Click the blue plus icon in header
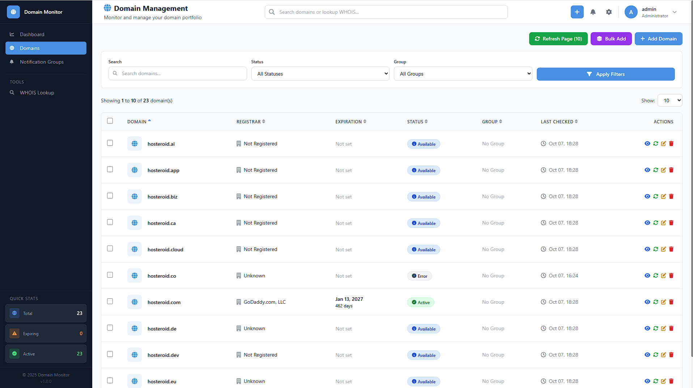693x388 pixels. click(577, 12)
